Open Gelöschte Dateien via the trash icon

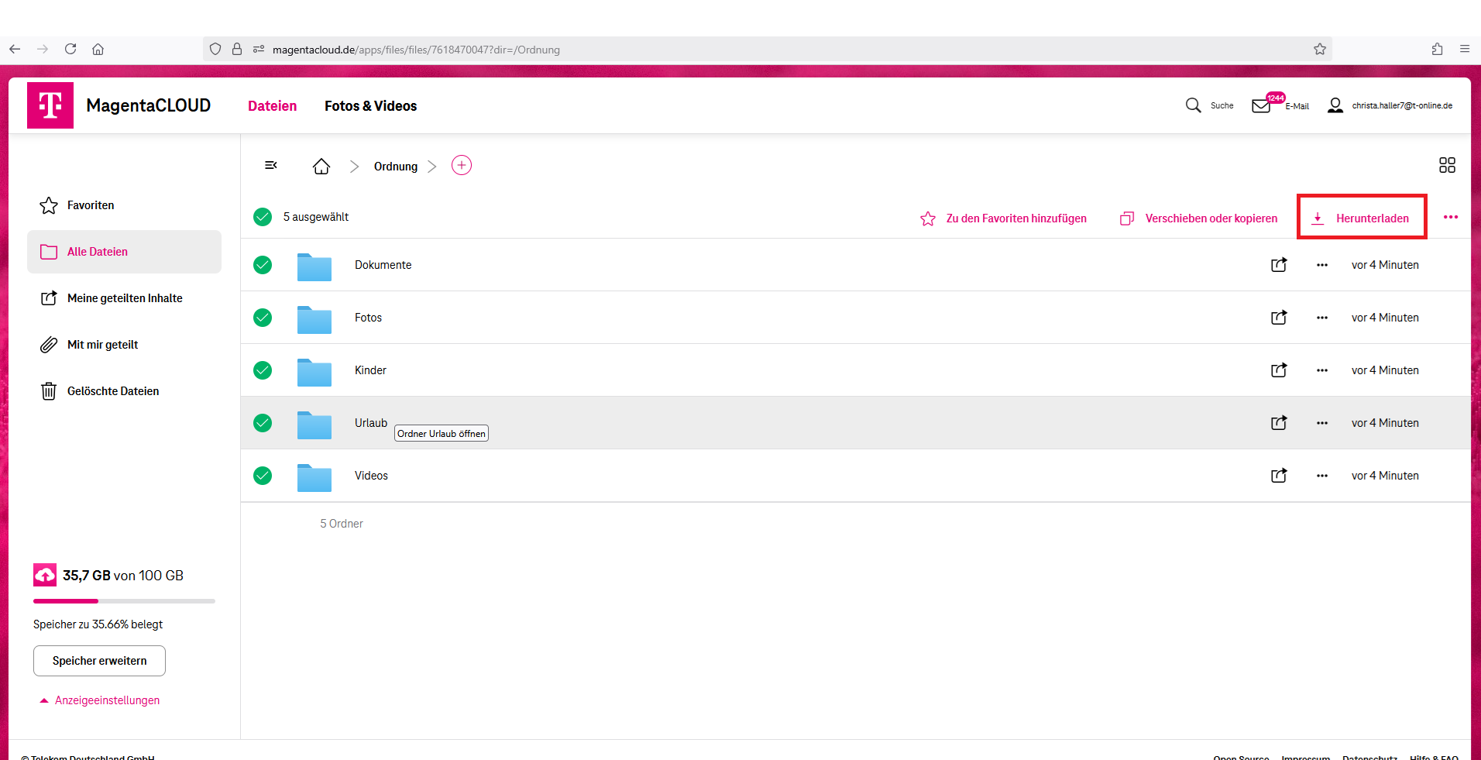pos(49,390)
